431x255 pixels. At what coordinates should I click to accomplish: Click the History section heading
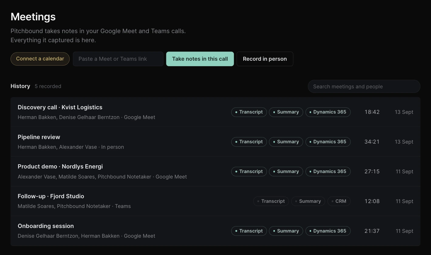click(20, 86)
